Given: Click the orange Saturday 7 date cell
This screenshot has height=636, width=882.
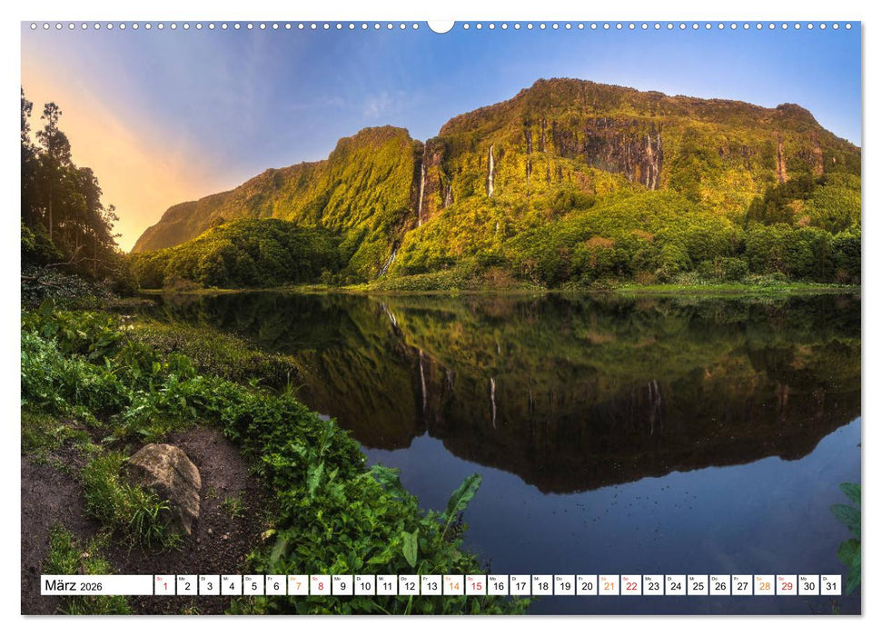Looking at the screenshot, I should (298, 585).
